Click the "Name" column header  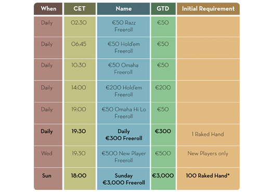click(x=123, y=9)
